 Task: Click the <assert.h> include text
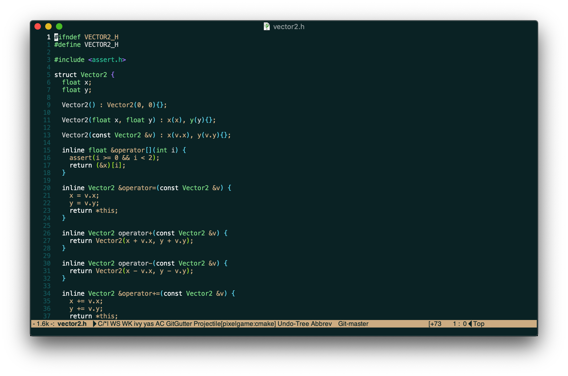(x=107, y=60)
